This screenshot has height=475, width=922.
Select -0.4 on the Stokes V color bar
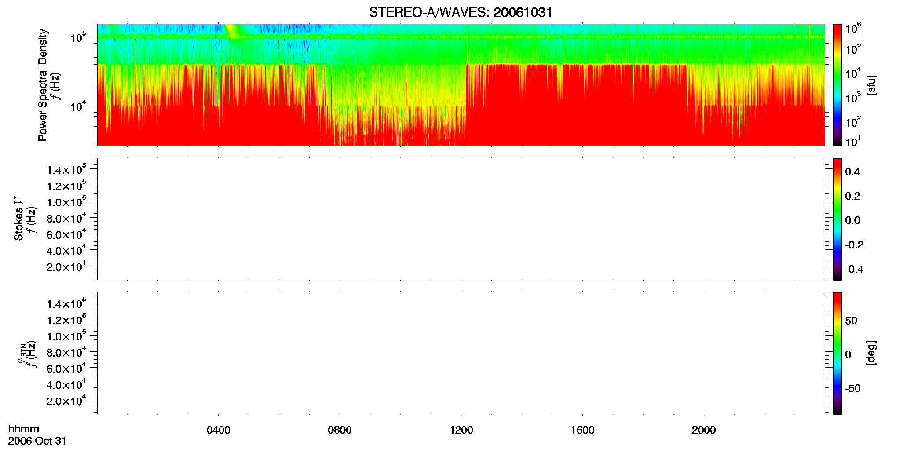854,270
